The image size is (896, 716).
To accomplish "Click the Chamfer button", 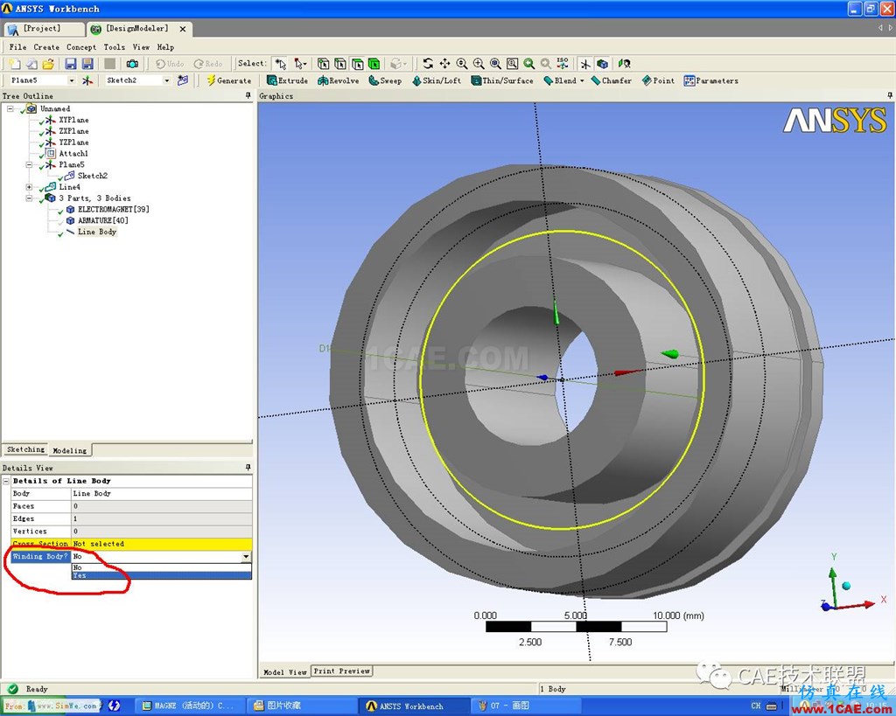I will (612, 80).
